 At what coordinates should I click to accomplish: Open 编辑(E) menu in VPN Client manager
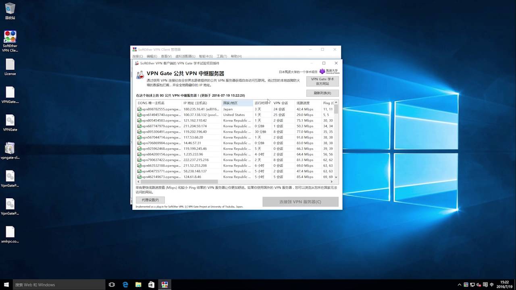(152, 56)
